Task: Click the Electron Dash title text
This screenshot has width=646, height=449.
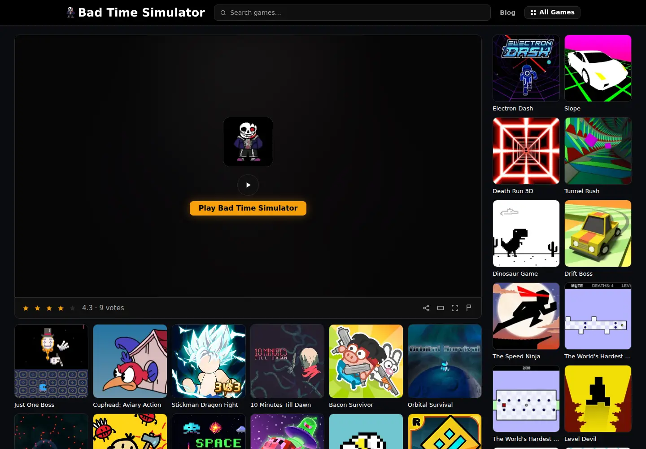Action: [x=513, y=109]
